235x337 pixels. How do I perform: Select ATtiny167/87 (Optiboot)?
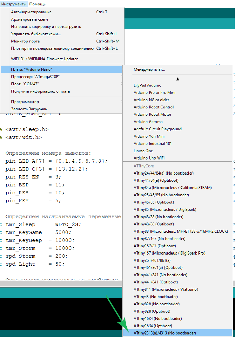(x=178, y=246)
